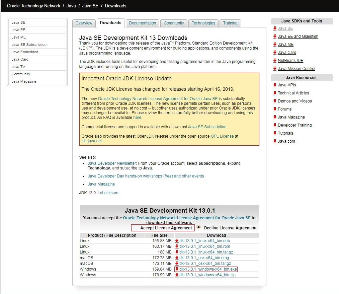Click the red arrow icon beside Forums
The height and width of the screenshot is (294, 339).
pyautogui.click(x=275, y=109)
